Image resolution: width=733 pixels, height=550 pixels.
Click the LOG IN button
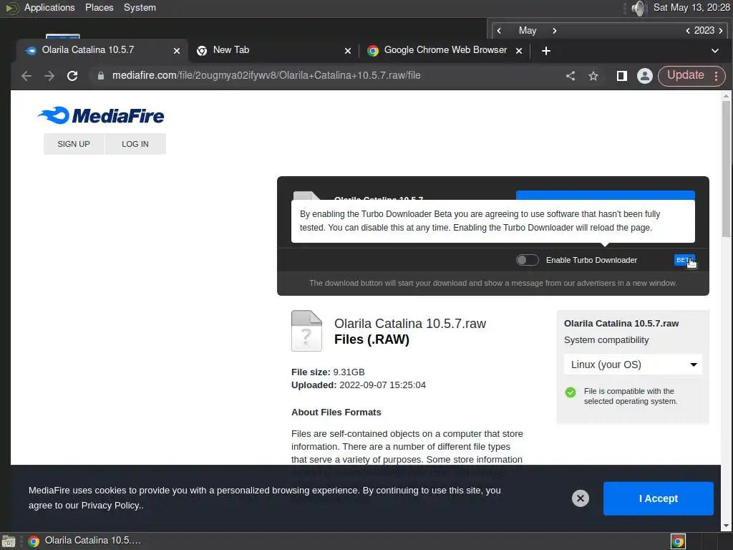[x=135, y=144]
